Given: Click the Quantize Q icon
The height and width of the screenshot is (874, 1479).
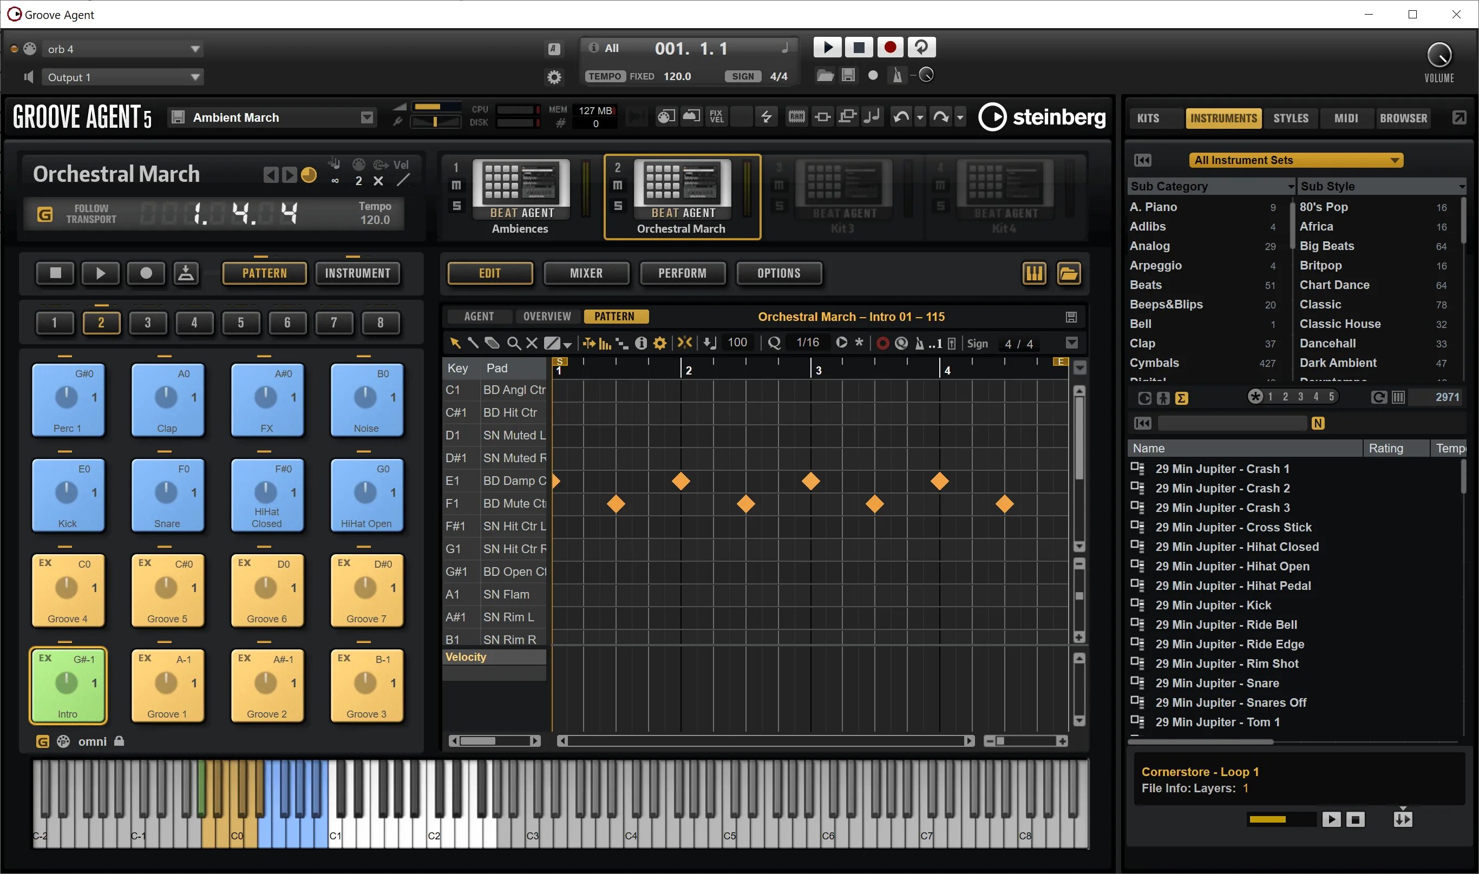Looking at the screenshot, I should (x=774, y=343).
